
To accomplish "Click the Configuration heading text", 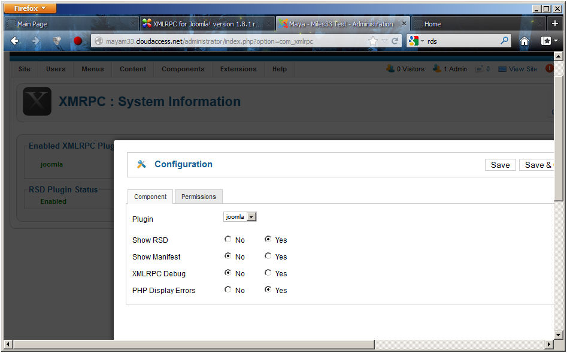I will click(x=183, y=164).
